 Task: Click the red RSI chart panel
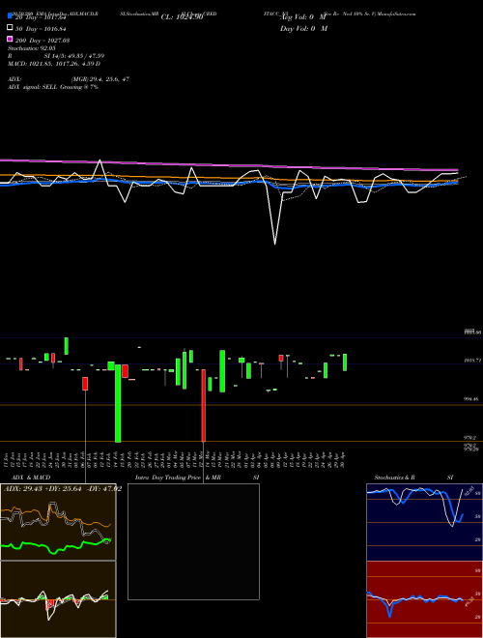(424, 599)
